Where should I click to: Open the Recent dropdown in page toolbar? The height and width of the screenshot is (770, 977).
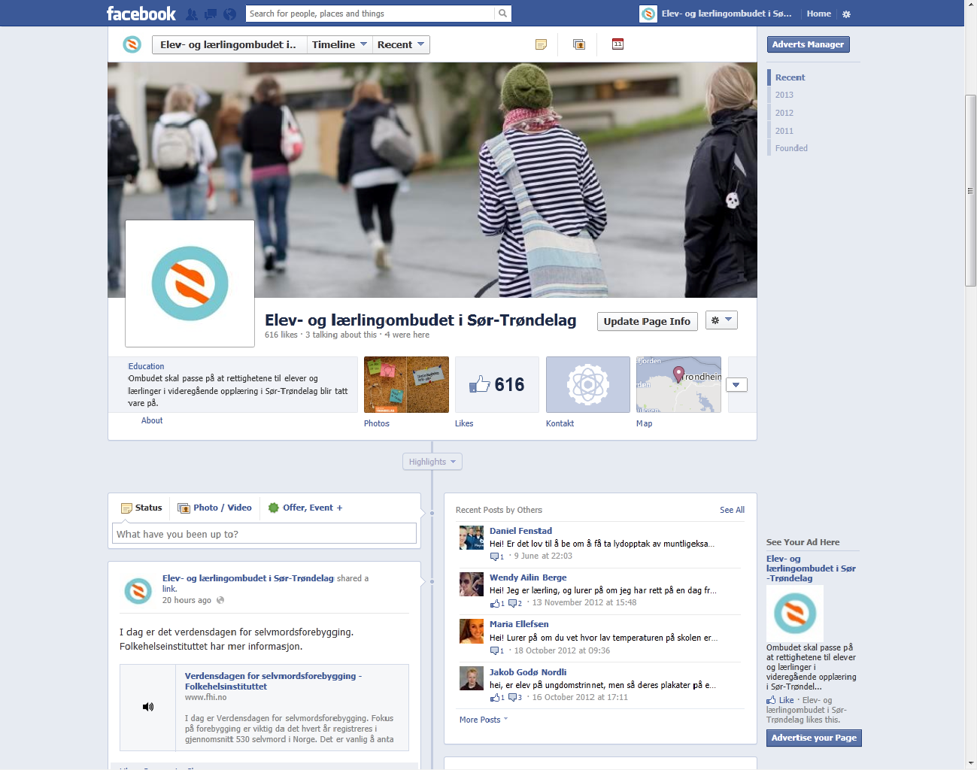click(x=401, y=44)
